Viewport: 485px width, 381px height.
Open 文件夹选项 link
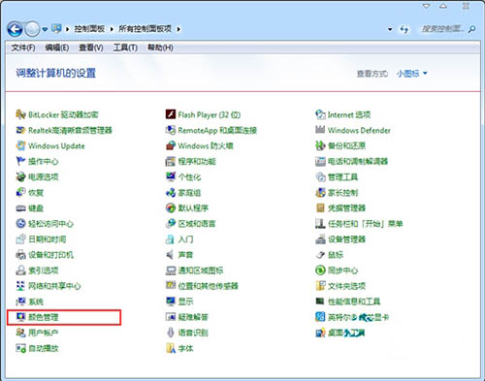tap(346, 286)
